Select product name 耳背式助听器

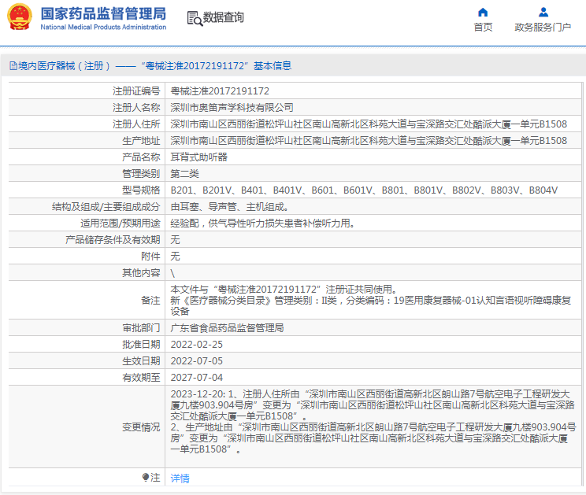198,157
